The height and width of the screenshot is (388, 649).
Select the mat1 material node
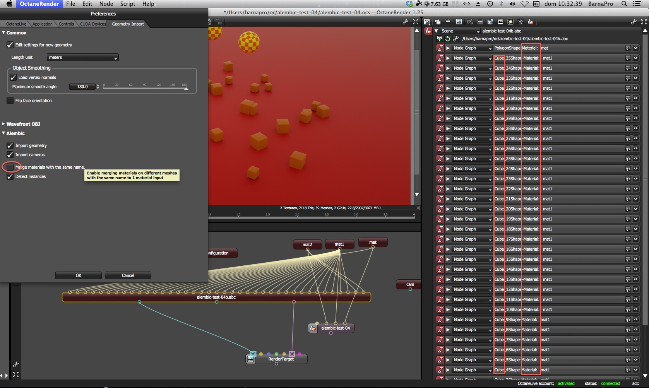(339, 244)
